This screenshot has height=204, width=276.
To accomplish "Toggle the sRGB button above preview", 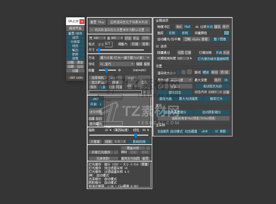I will pyautogui.click(x=96, y=99).
